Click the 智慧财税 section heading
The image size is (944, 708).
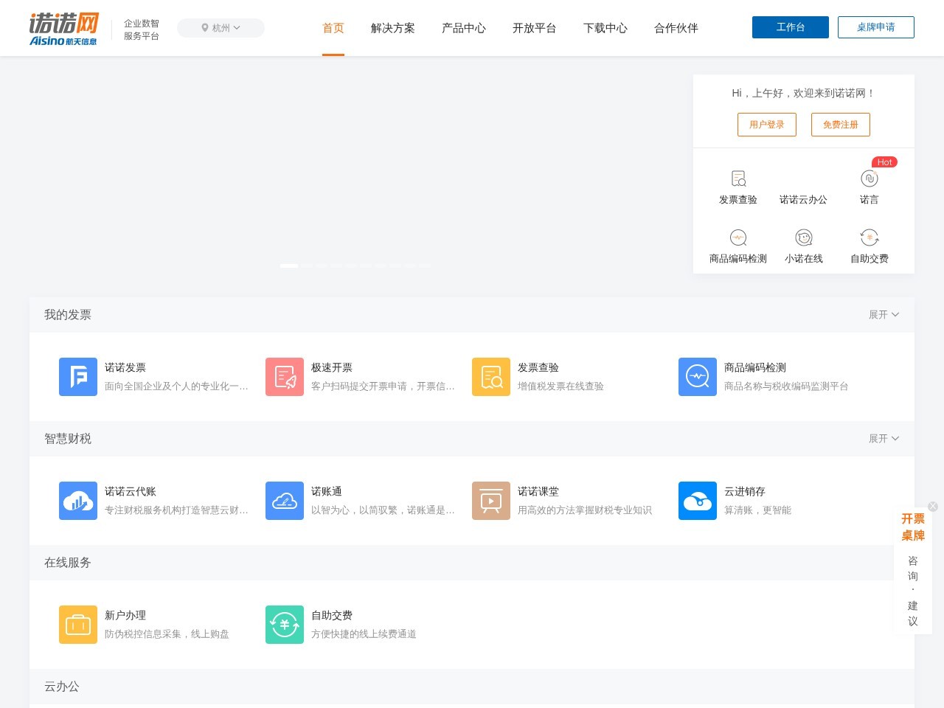[x=68, y=439]
